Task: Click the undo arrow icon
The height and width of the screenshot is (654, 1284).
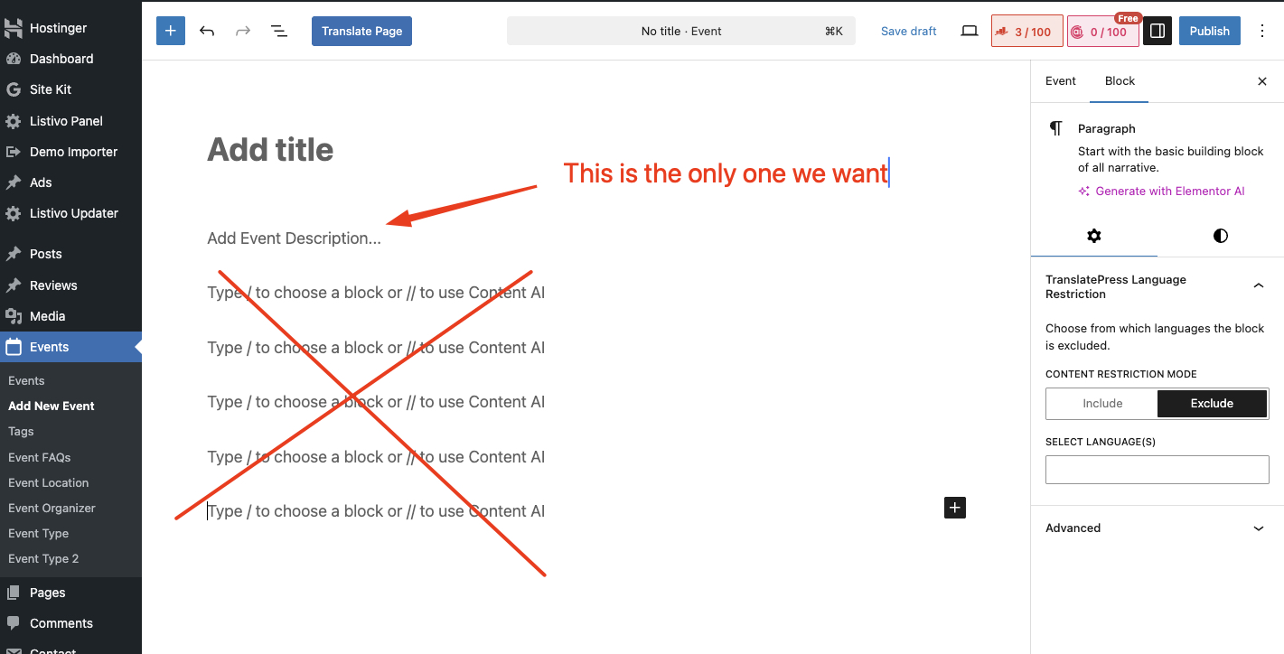Action: [207, 31]
